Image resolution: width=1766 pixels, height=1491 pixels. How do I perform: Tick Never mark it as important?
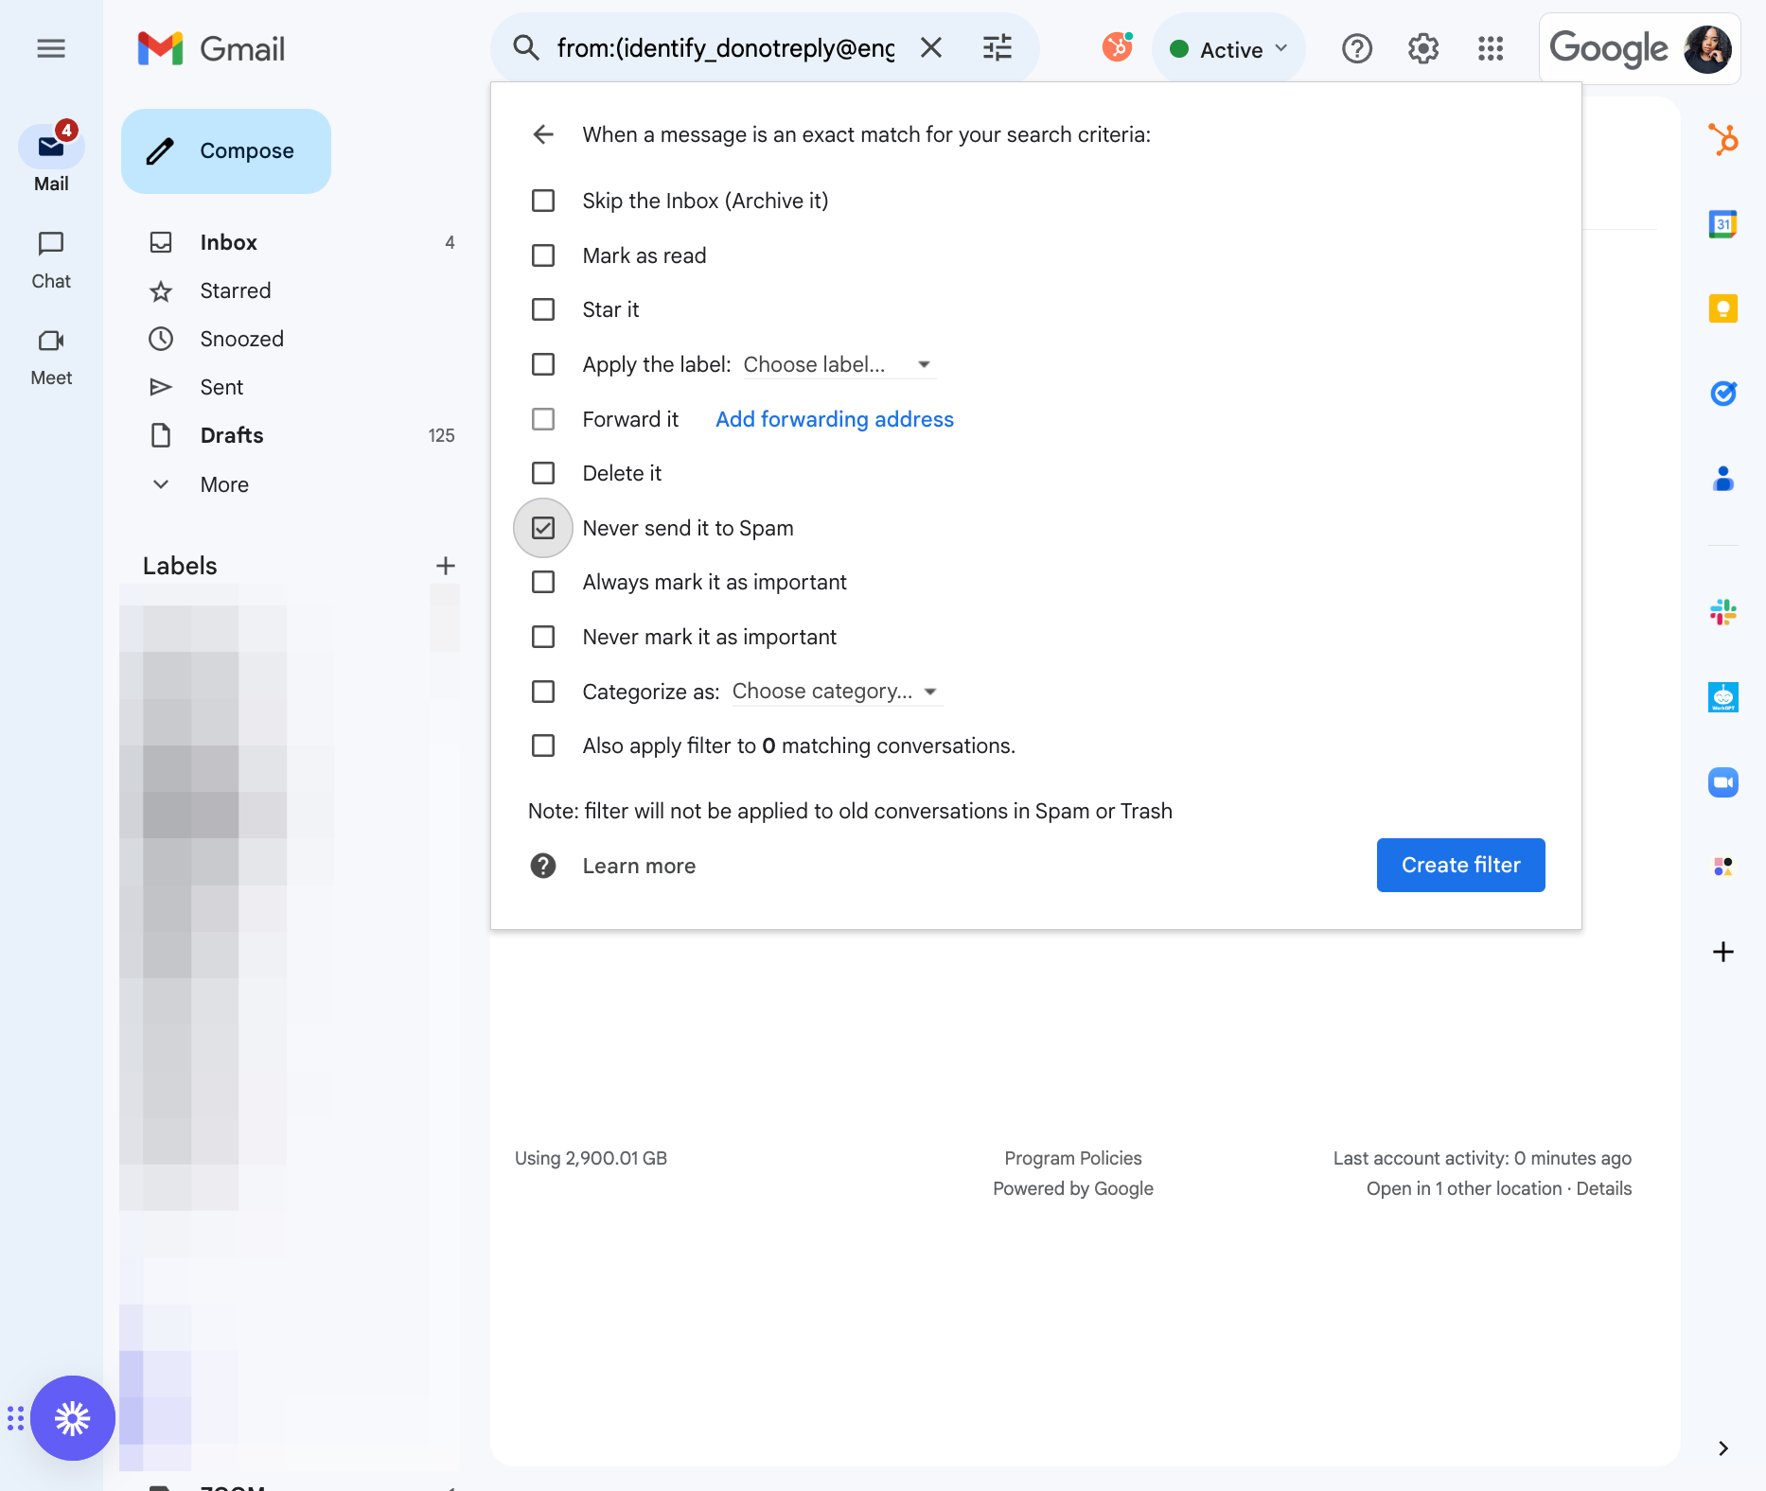tap(543, 637)
